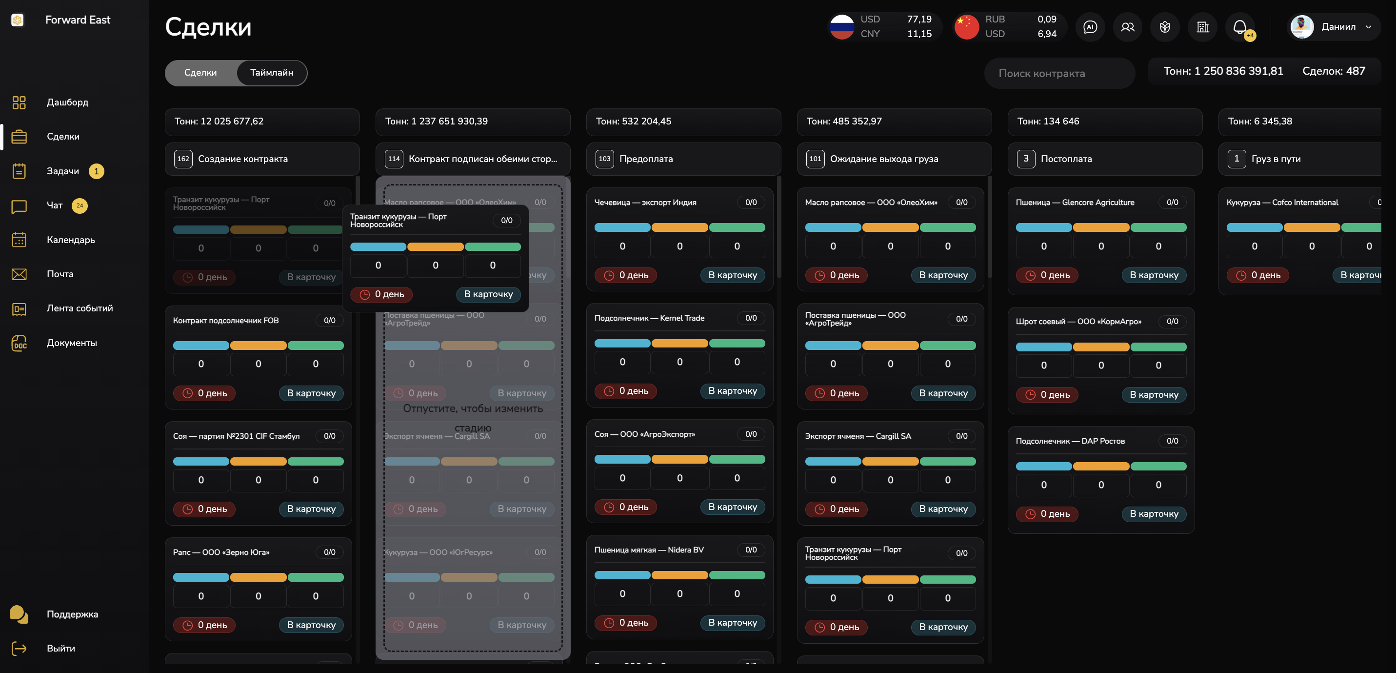Switch to Таймлайн view toggle
1396x673 pixels.
(x=272, y=73)
